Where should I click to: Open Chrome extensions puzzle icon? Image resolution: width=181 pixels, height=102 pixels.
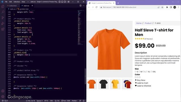(167, 7)
